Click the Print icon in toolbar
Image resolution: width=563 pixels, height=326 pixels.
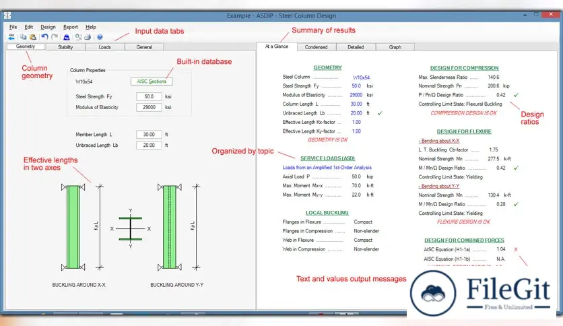pos(88,36)
